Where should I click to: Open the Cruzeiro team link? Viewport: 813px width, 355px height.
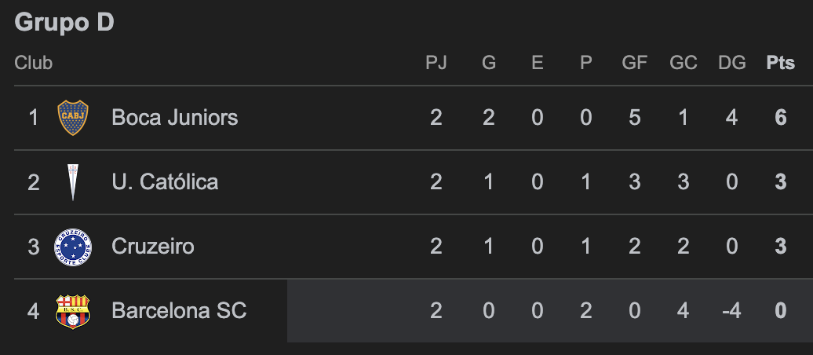pyautogui.click(x=153, y=247)
